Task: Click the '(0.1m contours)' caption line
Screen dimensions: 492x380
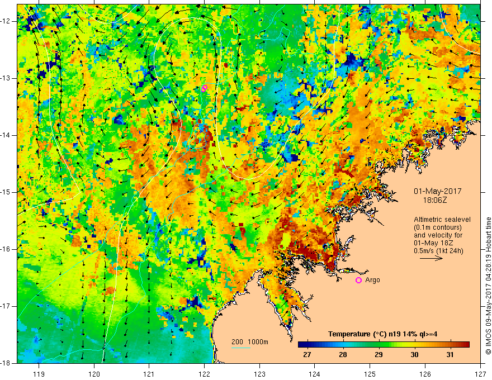Action: click(x=438, y=227)
